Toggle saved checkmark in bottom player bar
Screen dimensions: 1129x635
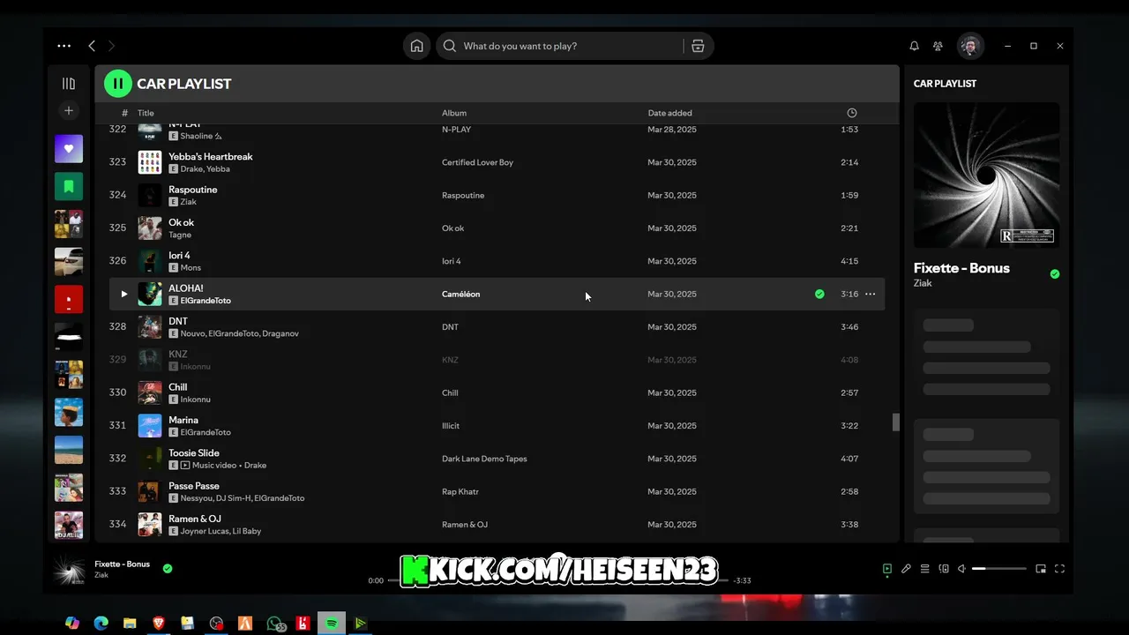tap(168, 569)
